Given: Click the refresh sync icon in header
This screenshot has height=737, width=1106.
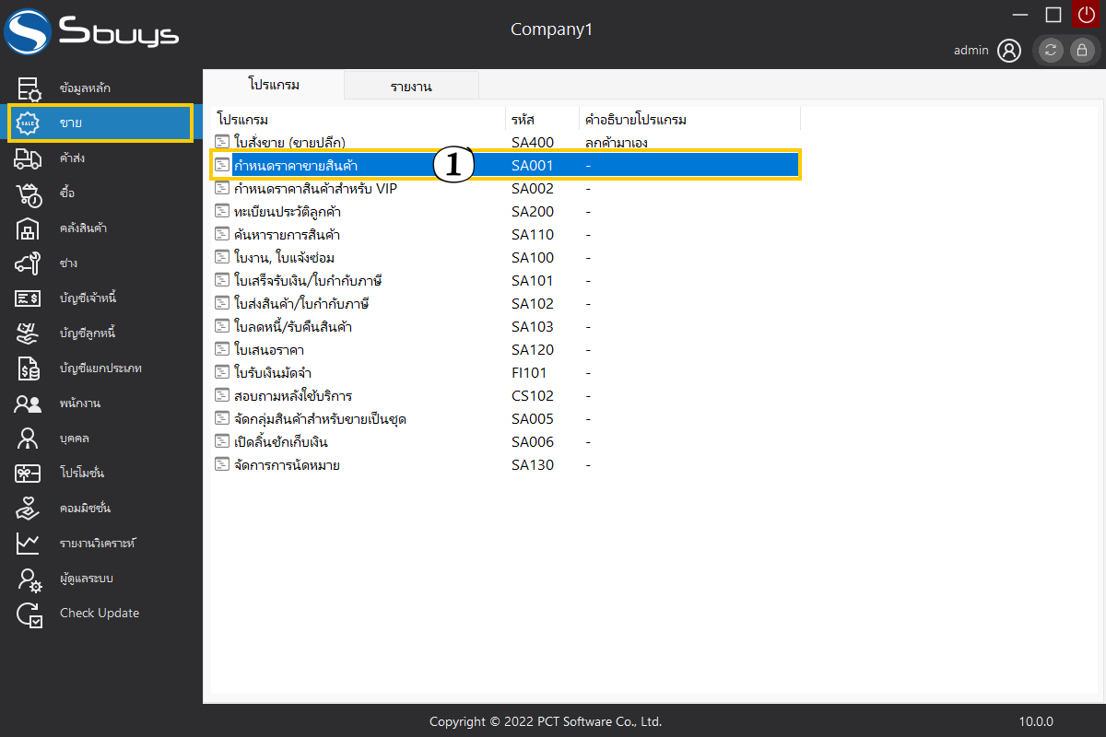Looking at the screenshot, I should tap(1051, 51).
